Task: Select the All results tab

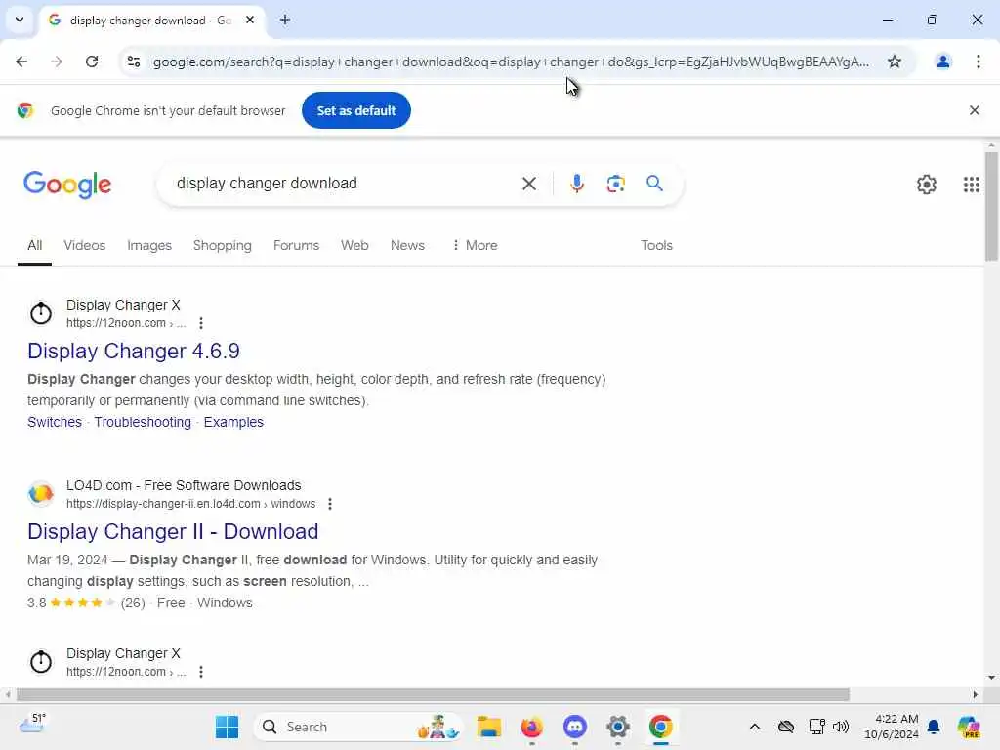Action: click(x=34, y=245)
